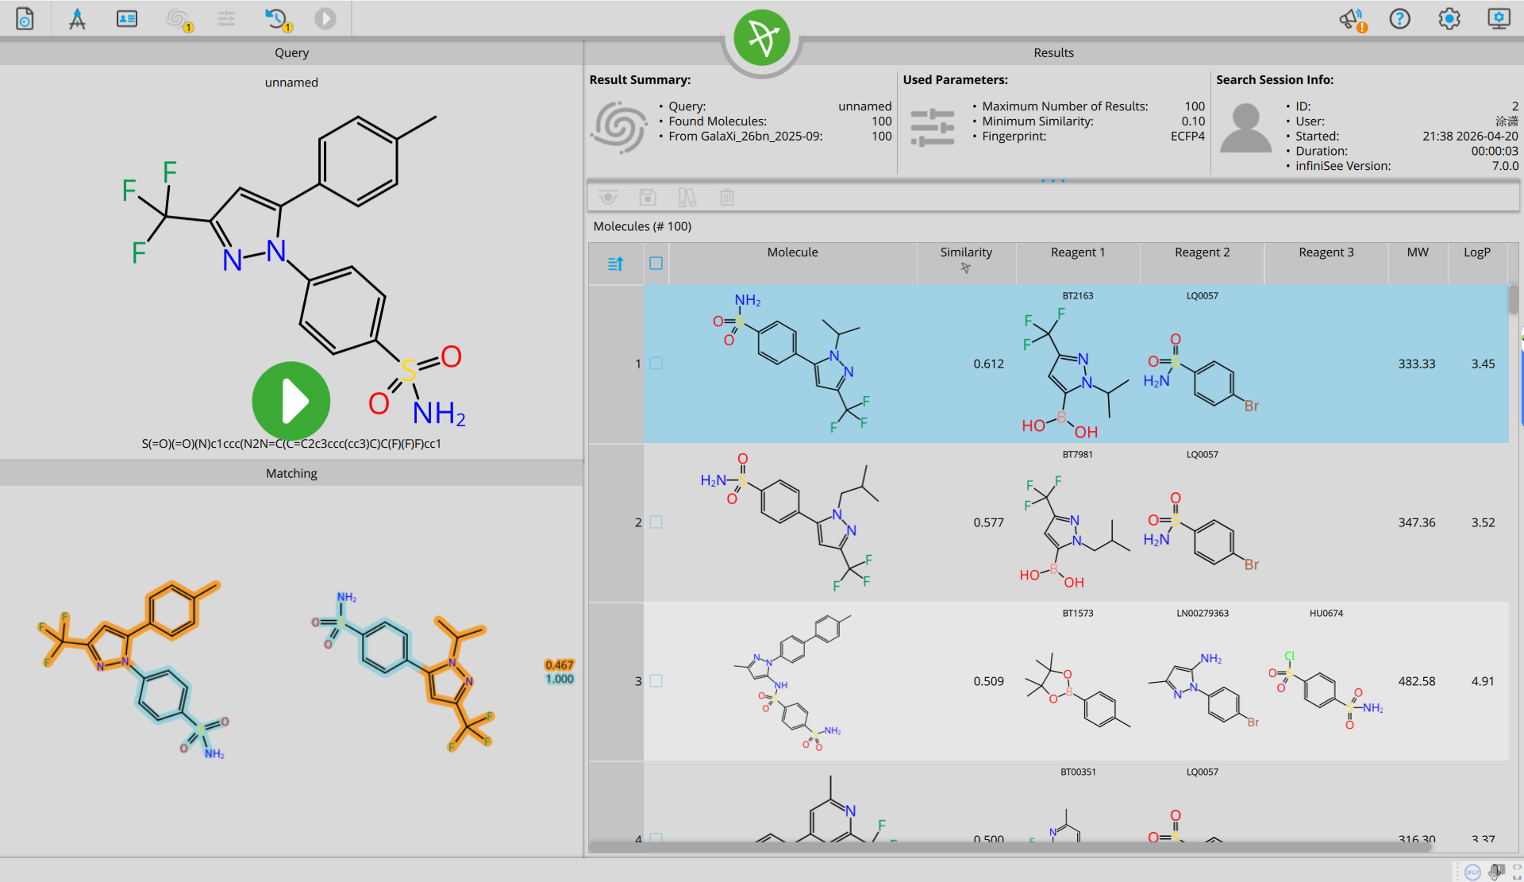
Task: Click the spiral icon in Result Summary
Action: click(x=619, y=126)
